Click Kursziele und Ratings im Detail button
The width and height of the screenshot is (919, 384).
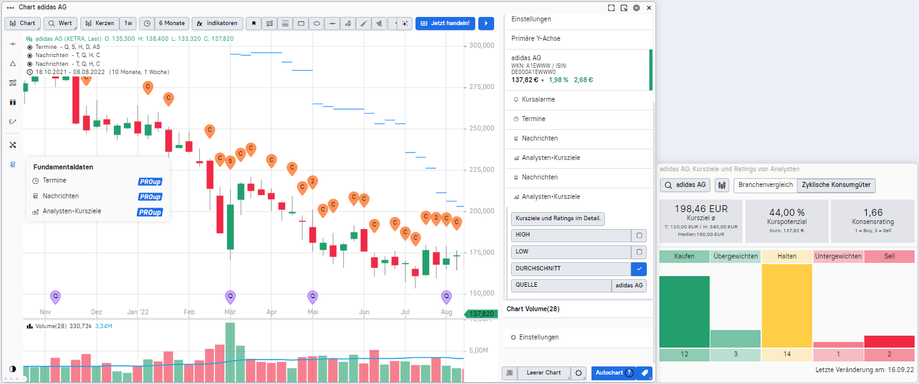[x=558, y=219]
